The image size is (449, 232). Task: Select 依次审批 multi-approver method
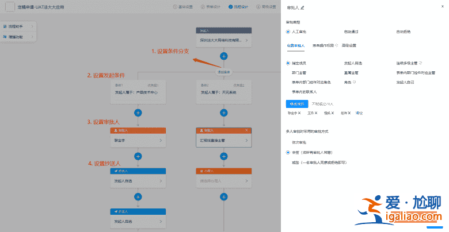tap(299, 142)
